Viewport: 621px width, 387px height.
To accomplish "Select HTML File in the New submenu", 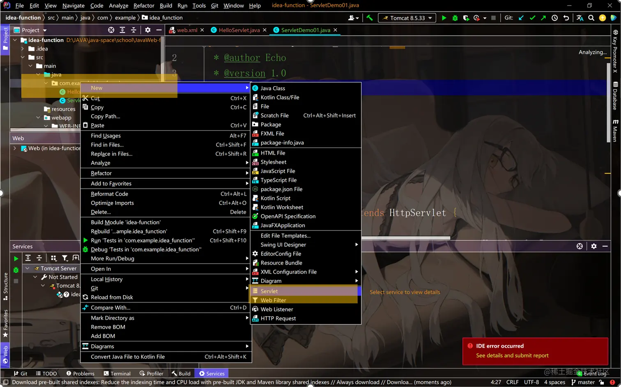I will click(x=306, y=153).
